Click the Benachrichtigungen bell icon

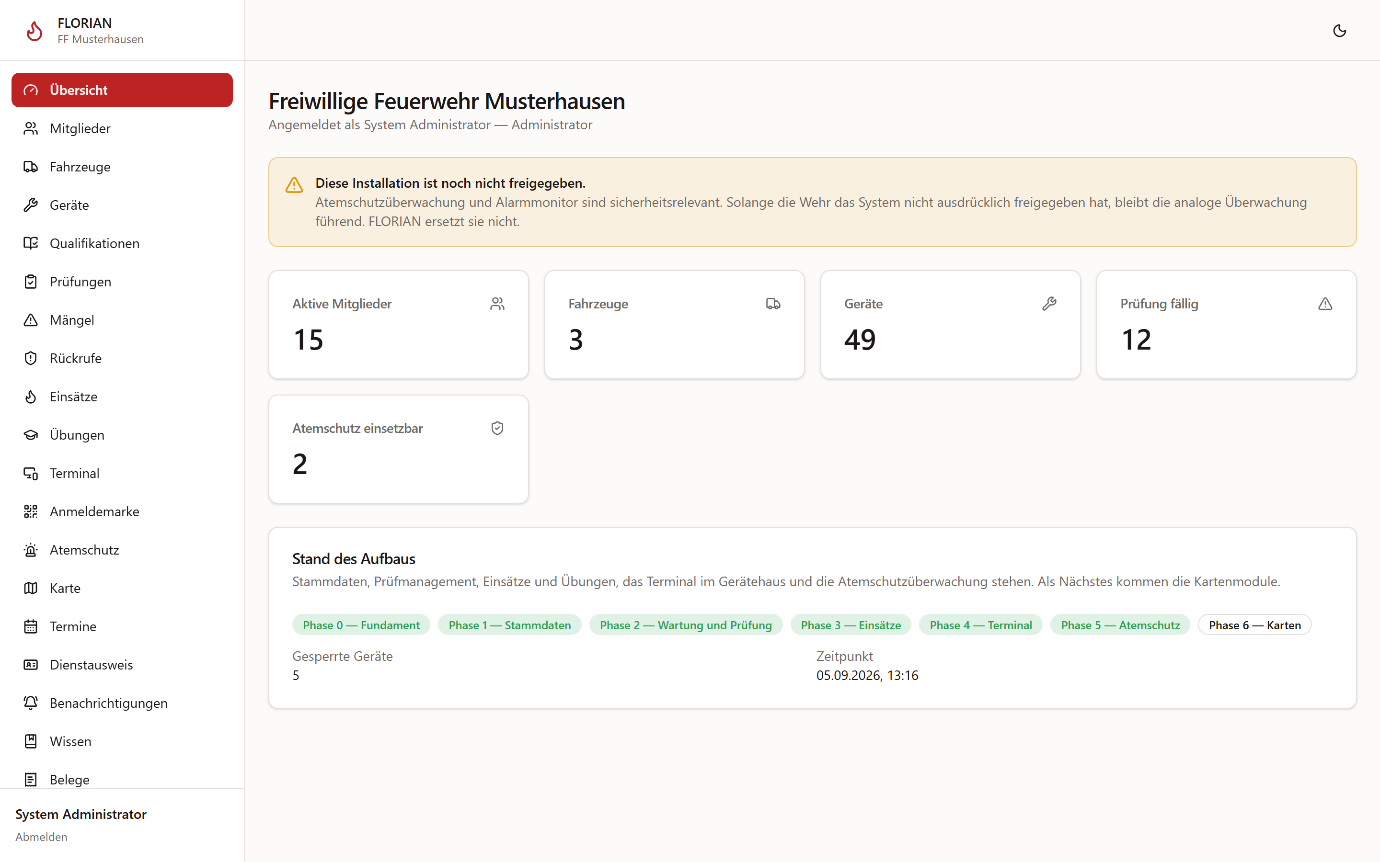(x=31, y=703)
